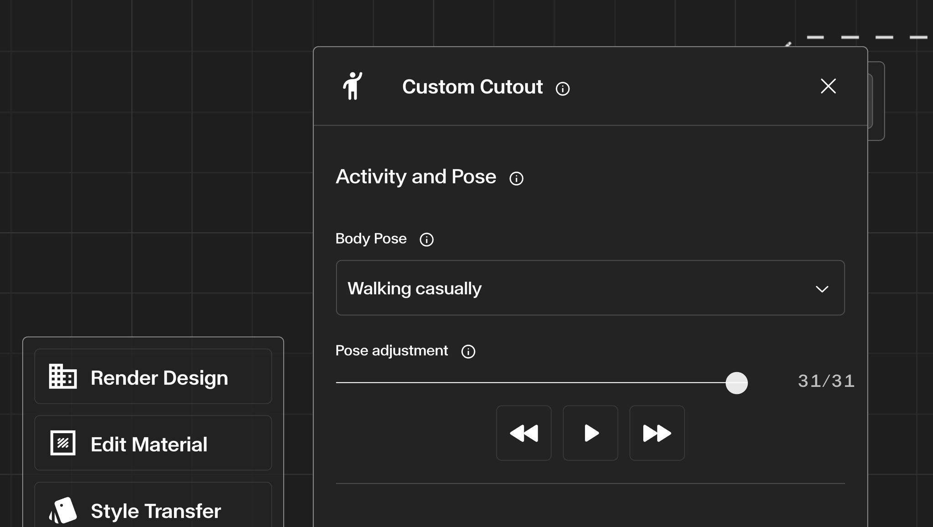Click the Body Pose info icon
The height and width of the screenshot is (527, 933).
426,239
